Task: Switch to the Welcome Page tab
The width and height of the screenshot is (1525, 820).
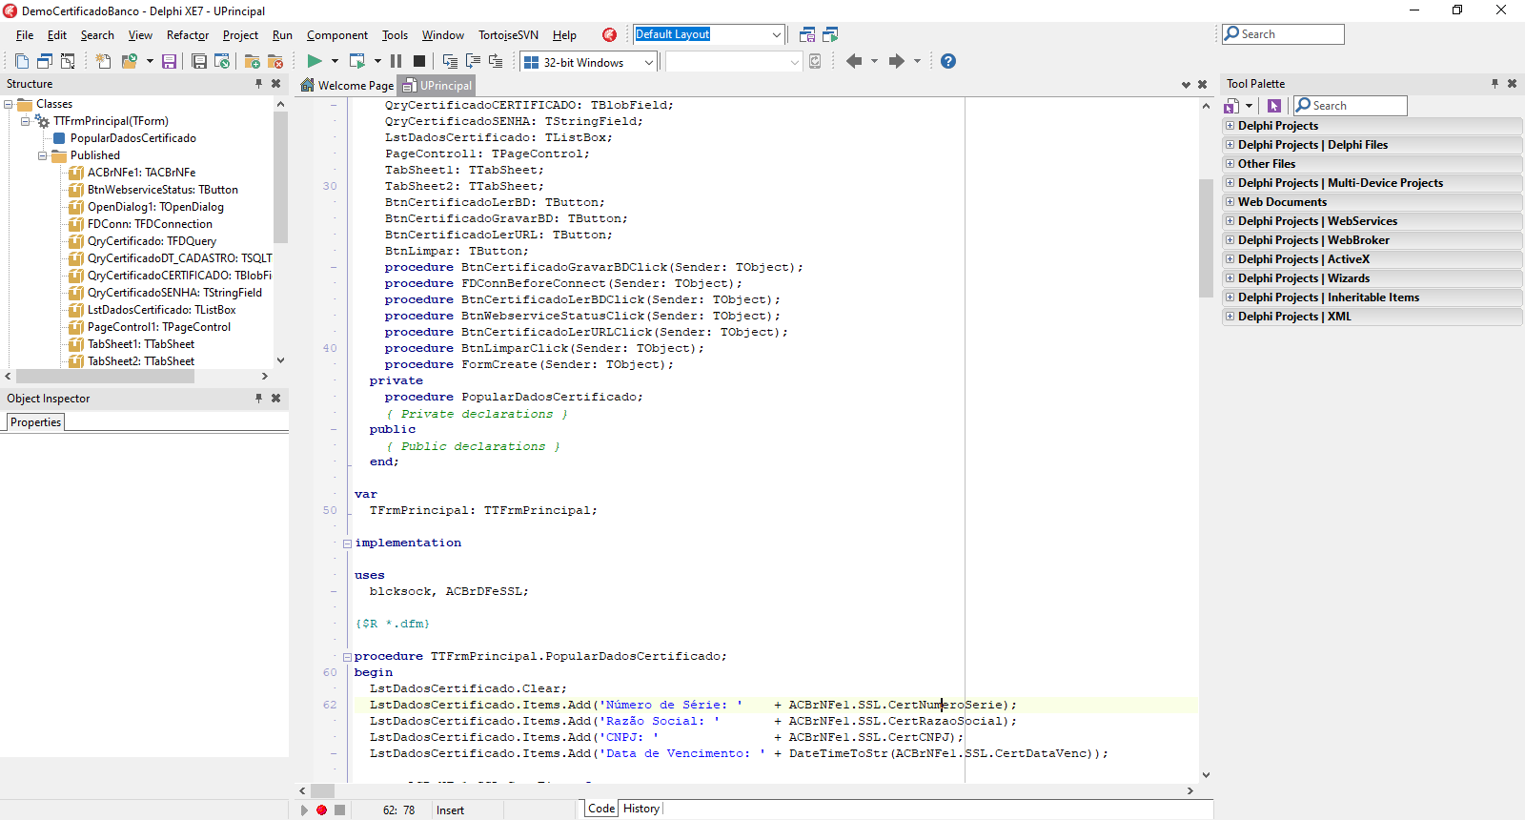Action: click(347, 85)
